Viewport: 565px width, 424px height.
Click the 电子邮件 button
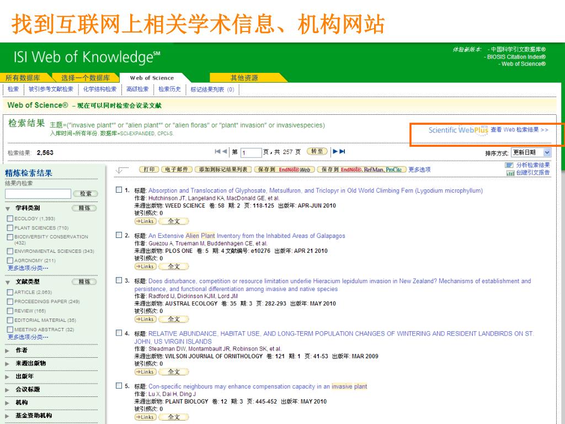[x=177, y=169]
